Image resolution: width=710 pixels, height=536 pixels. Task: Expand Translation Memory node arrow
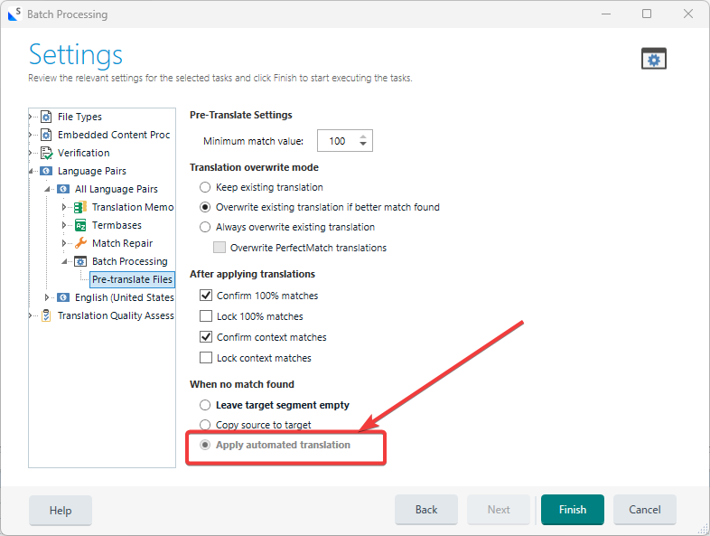pyautogui.click(x=64, y=207)
